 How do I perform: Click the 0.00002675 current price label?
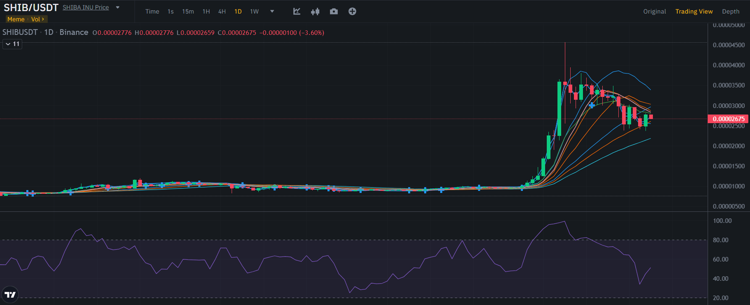[728, 119]
